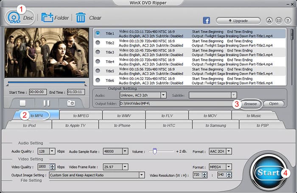Click the clip end trim marker

coord(86,85)
